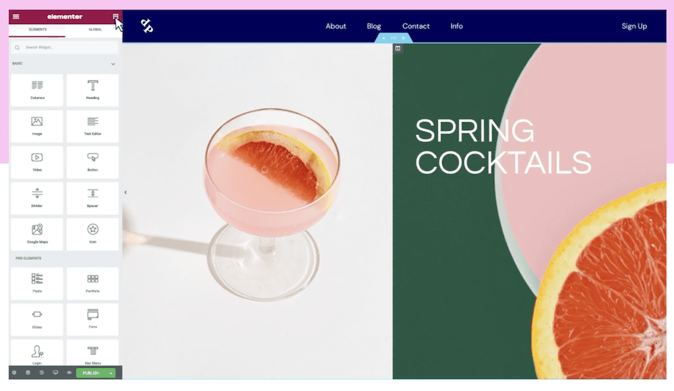Open the publish options arrow
This screenshot has width=674, height=391.
tap(111, 373)
